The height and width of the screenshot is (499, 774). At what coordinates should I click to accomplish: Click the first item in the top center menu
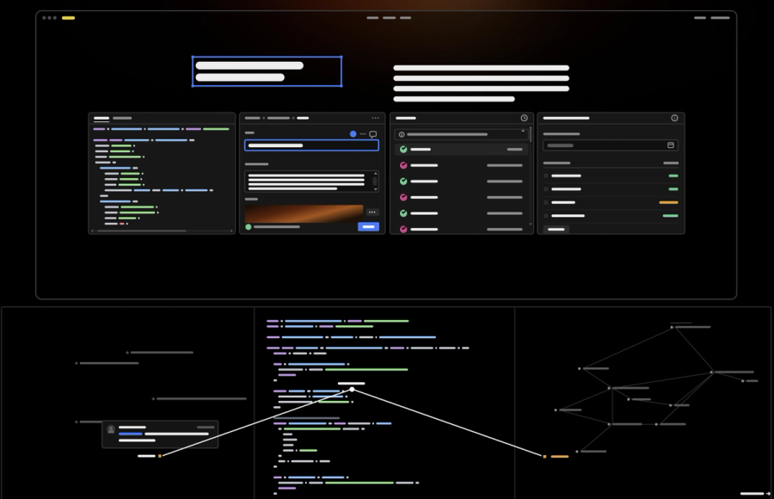coord(372,18)
